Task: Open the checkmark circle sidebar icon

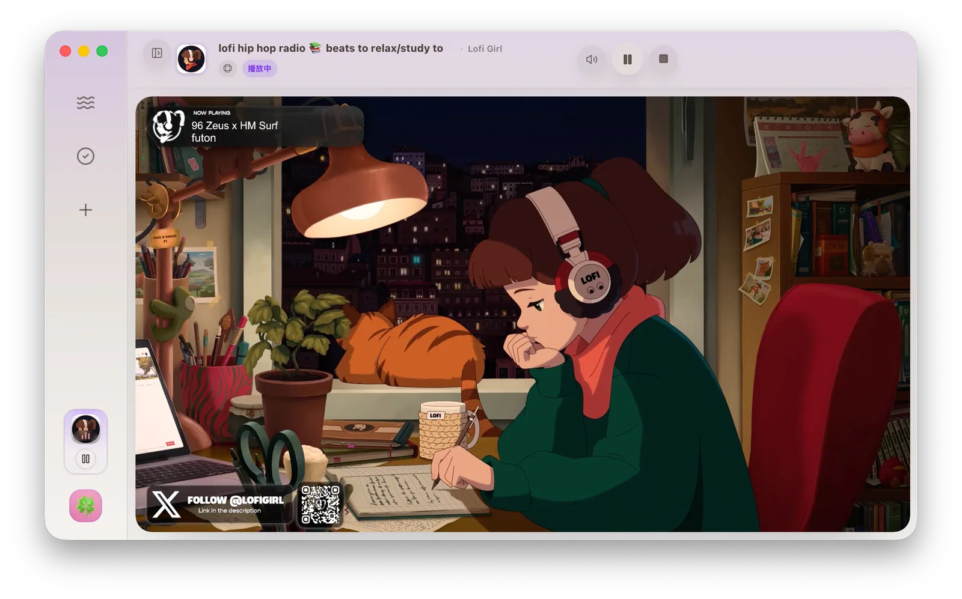Action: [85, 156]
